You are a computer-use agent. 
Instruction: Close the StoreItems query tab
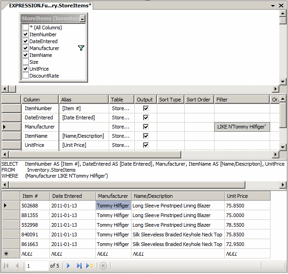click(x=281, y=6)
